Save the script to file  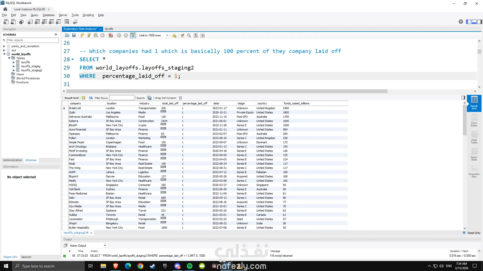(74, 35)
